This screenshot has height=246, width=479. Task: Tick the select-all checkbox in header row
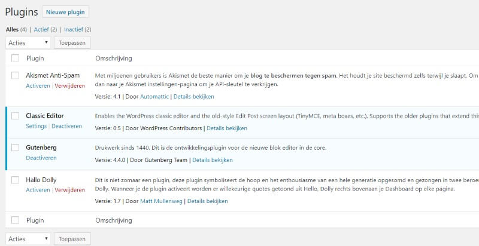click(16, 58)
